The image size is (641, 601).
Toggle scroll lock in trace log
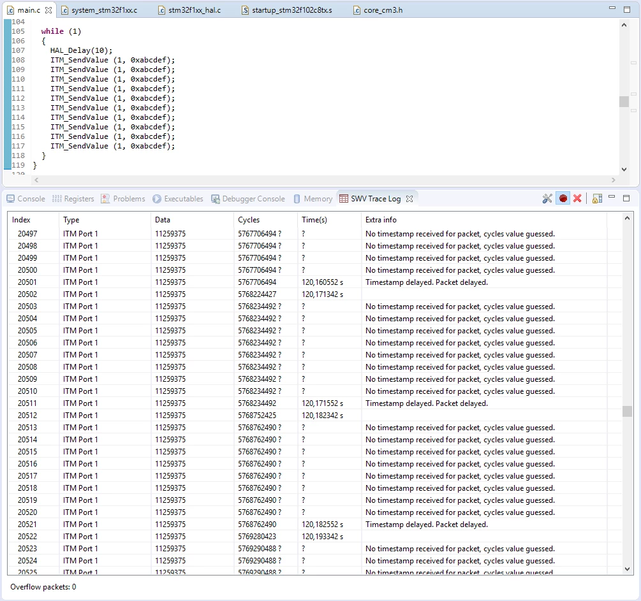597,199
